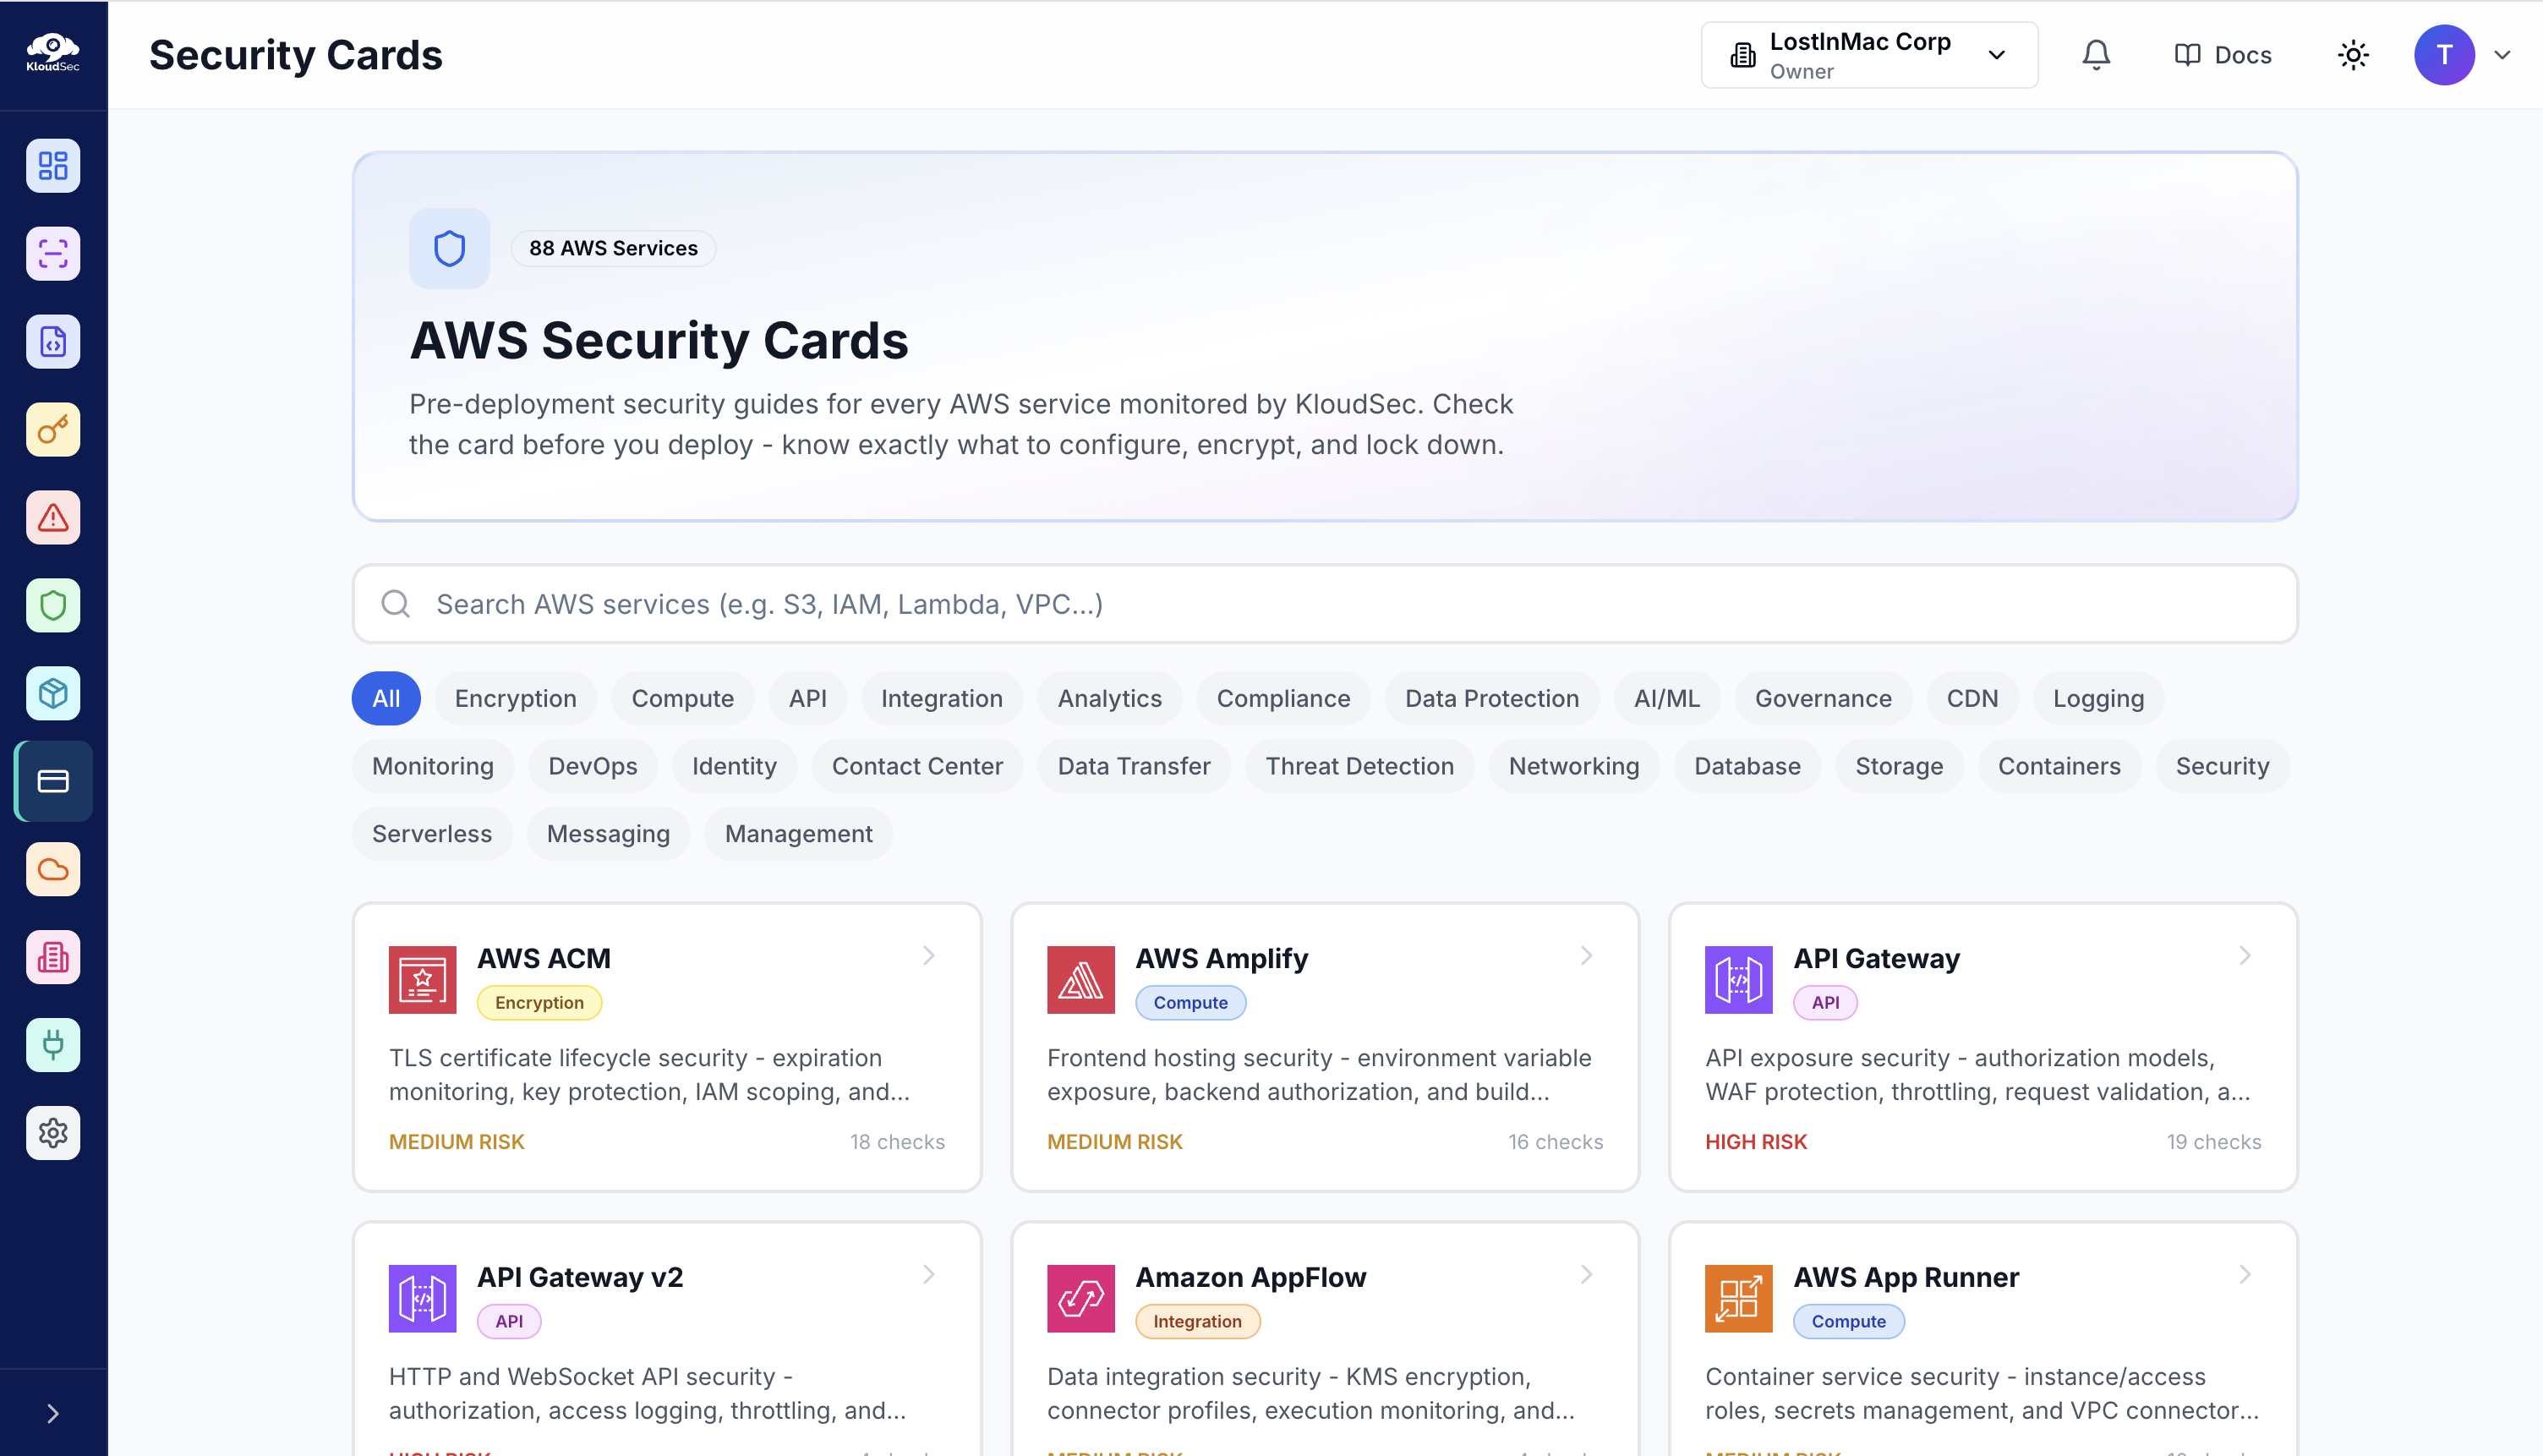The width and height of the screenshot is (2543, 1456).
Task: Click the Amazon AppFlow service icon
Action: pyautogui.click(x=1080, y=1298)
